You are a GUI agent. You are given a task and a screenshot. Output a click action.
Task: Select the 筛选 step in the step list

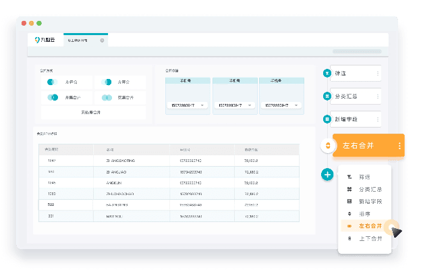coord(356,74)
